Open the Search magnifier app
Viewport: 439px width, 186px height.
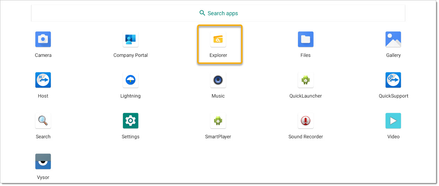tap(43, 121)
